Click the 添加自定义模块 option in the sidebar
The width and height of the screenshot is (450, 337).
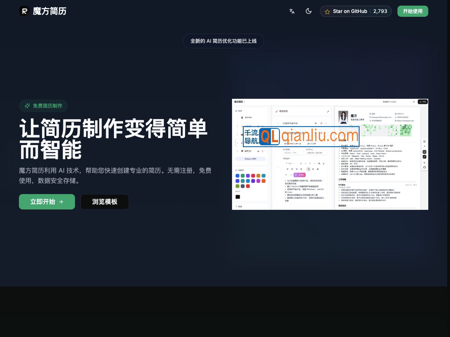click(x=250, y=159)
